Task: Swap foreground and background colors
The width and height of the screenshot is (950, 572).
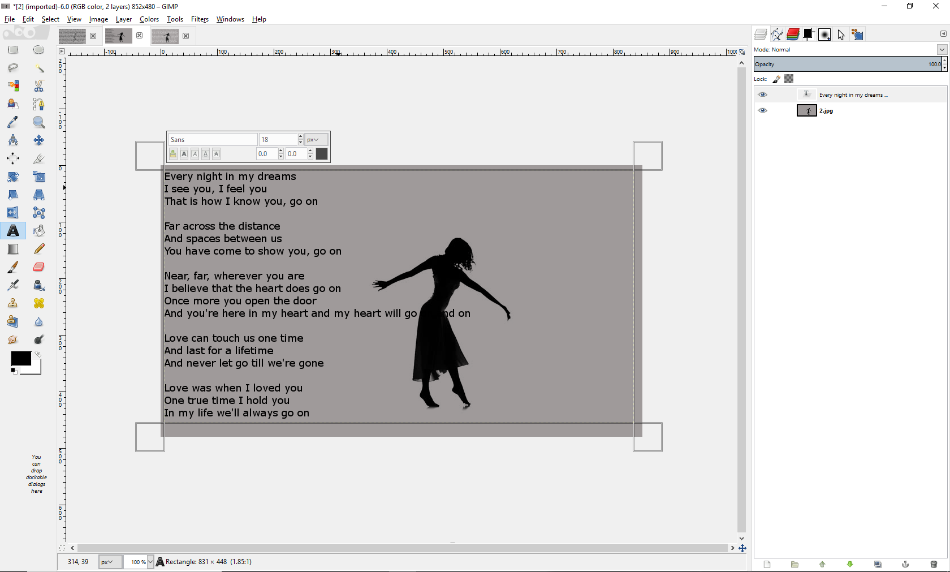Action: [37, 355]
